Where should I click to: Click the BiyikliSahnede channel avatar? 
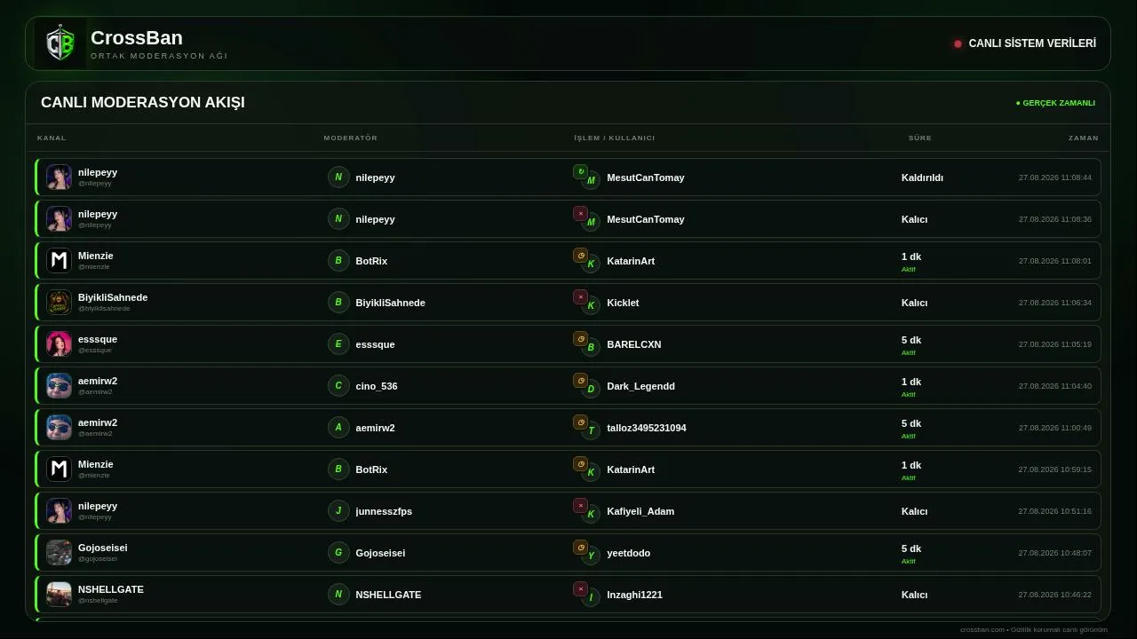(59, 303)
